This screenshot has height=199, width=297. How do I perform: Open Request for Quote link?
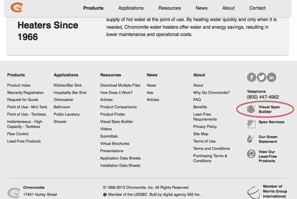pyautogui.click(x=23, y=99)
